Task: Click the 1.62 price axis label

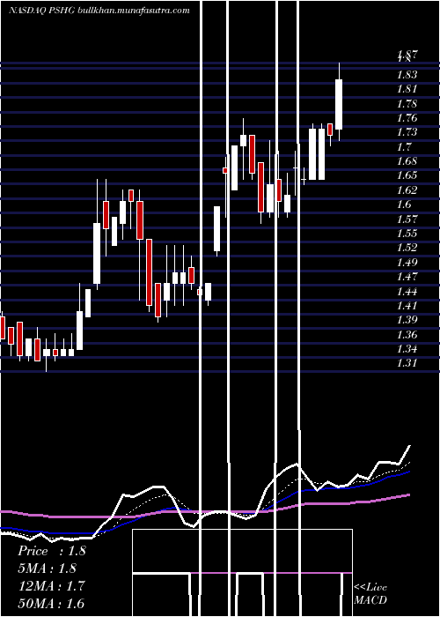Action: point(407,190)
